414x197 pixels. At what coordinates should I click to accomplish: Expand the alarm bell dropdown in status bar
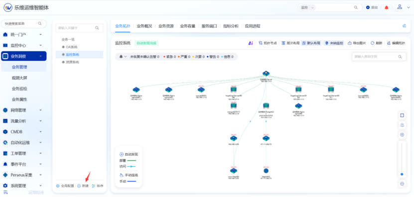coord(123,57)
